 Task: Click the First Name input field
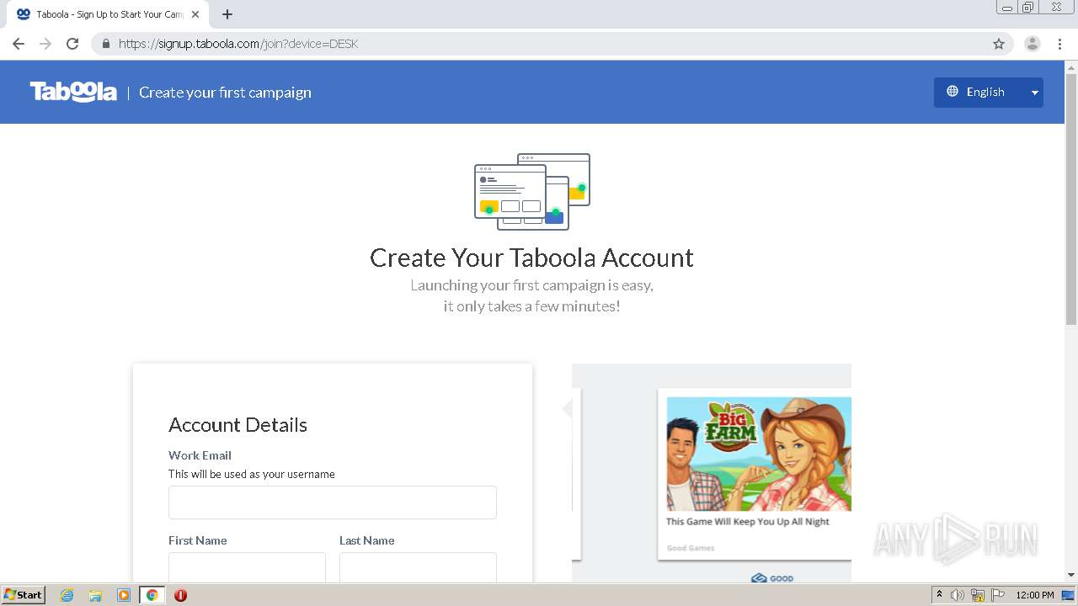point(247,567)
